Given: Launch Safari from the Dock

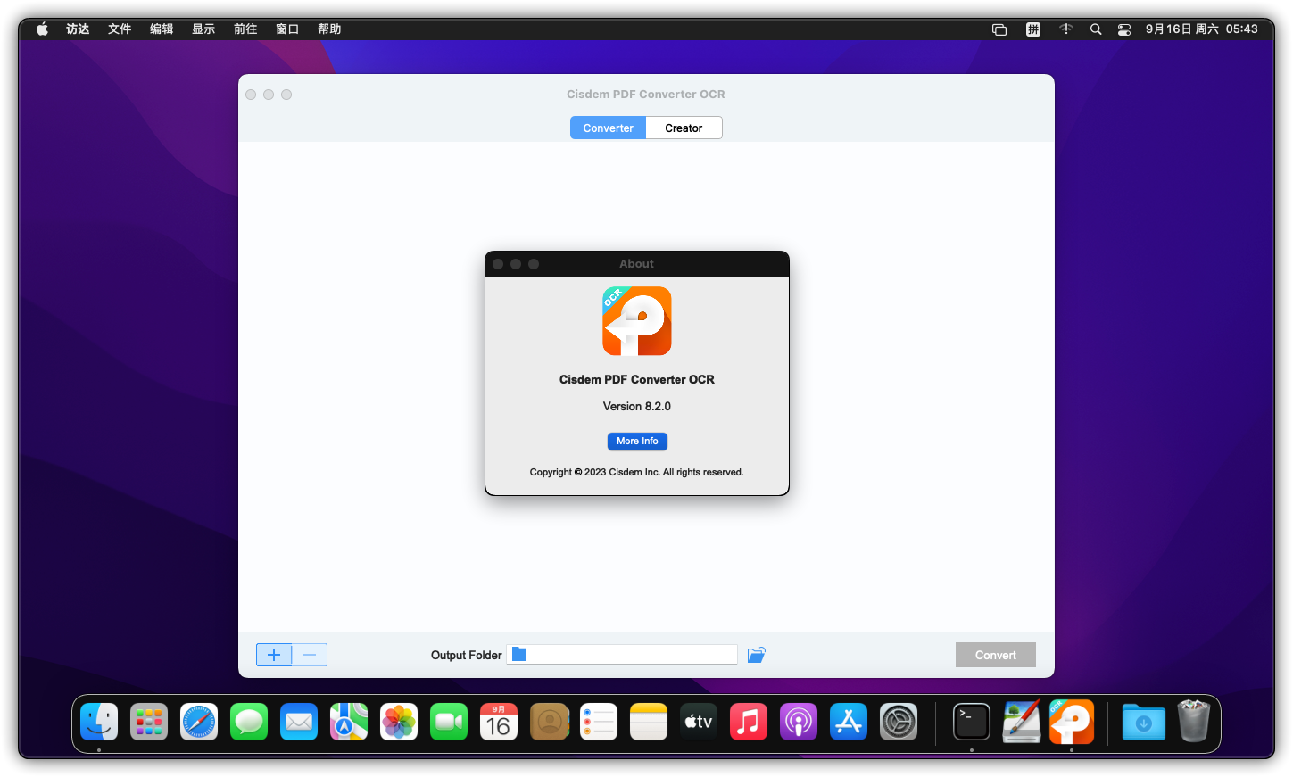Looking at the screenshot, I should (199, 722).
